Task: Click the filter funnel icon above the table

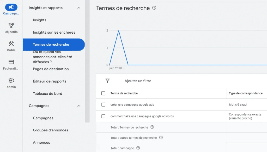Action: point(107,81)
